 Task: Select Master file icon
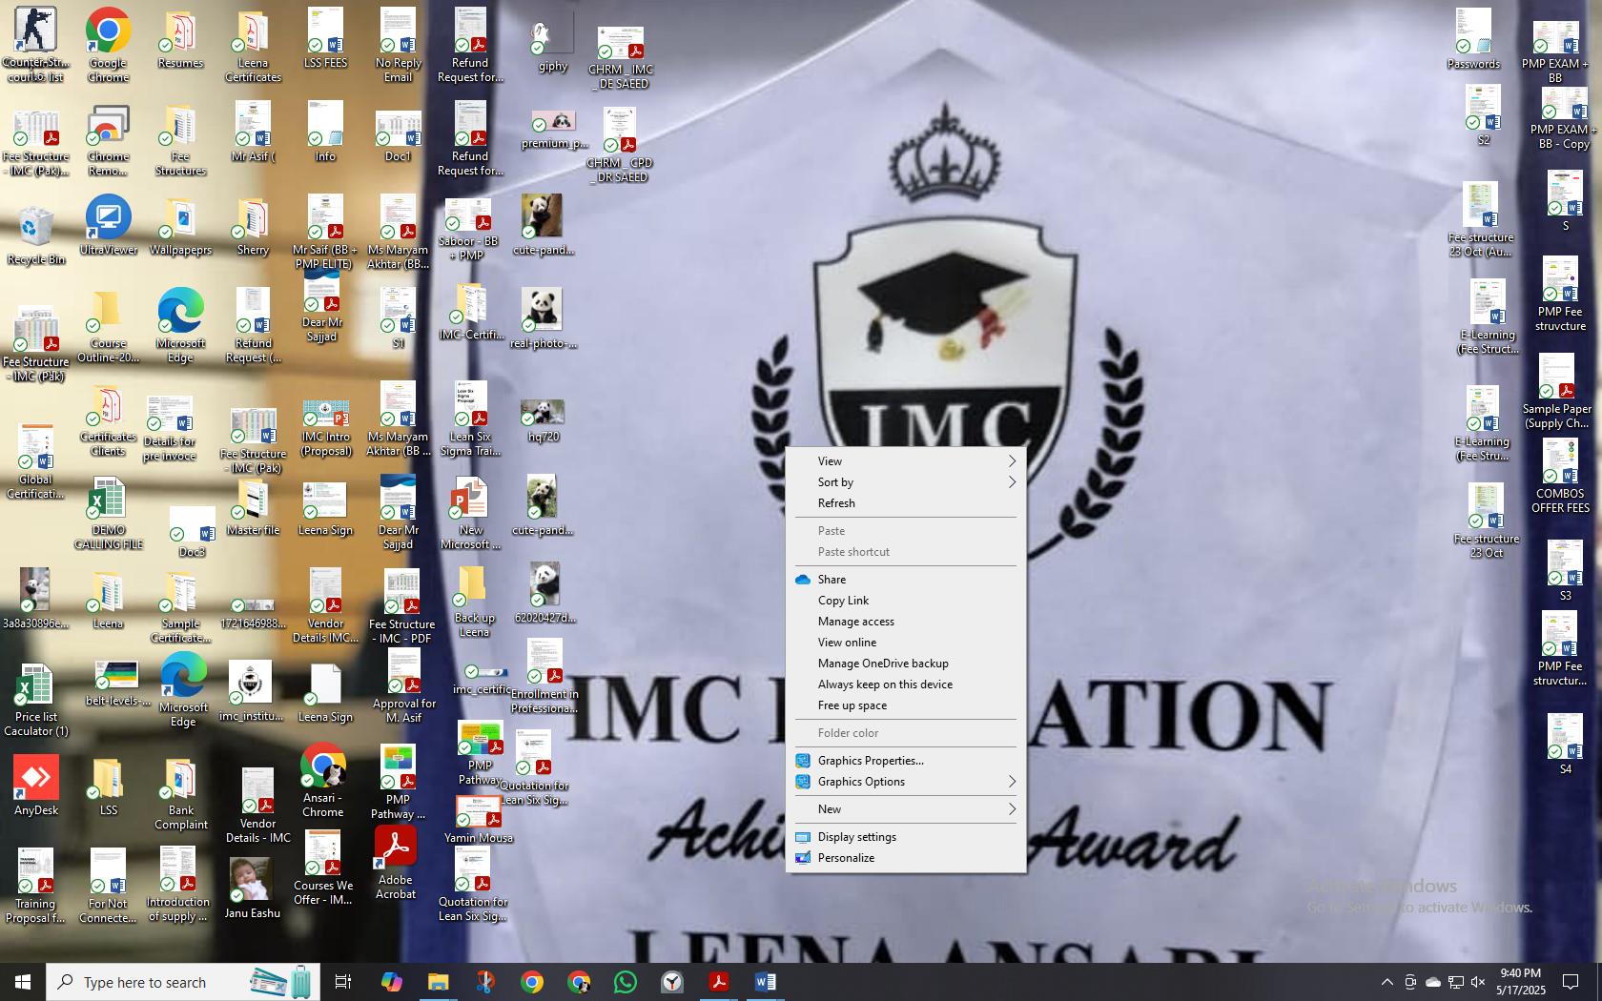(x=253, y=507)
